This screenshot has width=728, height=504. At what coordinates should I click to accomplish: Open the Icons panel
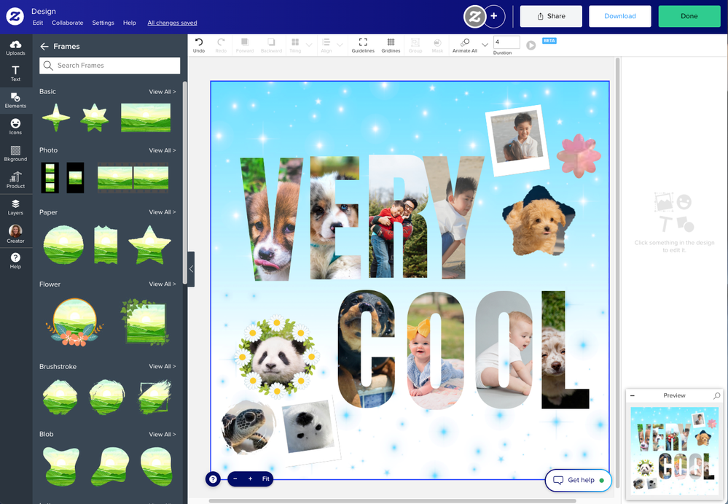pyautogui.click(x=15, y=126)
